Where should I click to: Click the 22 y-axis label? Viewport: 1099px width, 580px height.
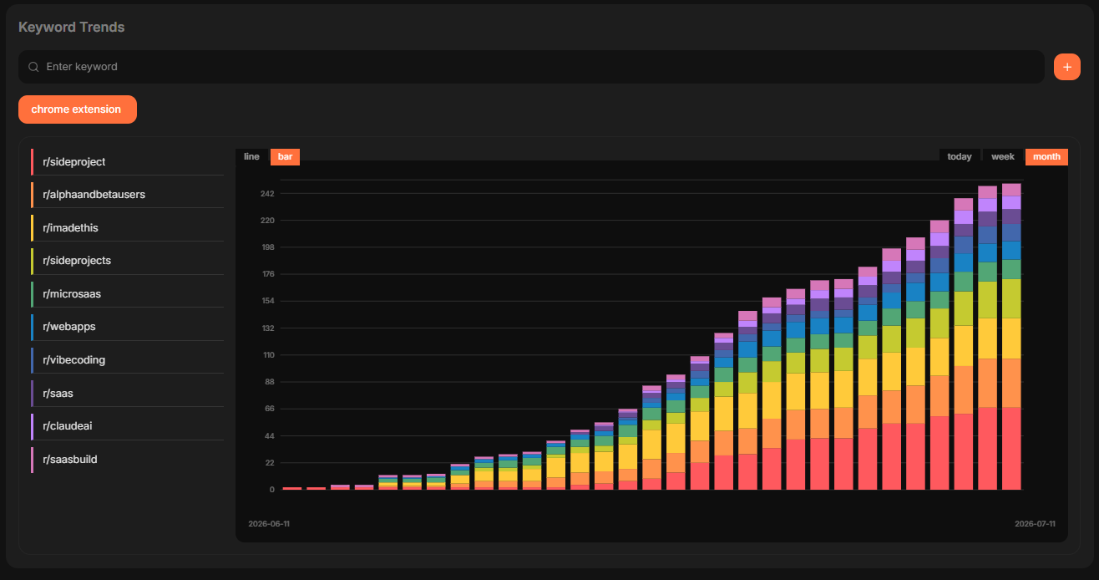pyautogui.click(x=269, y=463)
